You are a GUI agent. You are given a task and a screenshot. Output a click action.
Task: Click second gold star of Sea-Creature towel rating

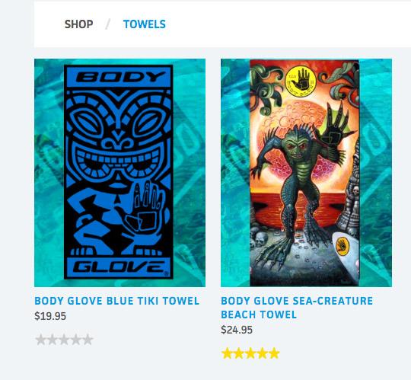click(x=239, y=353)
